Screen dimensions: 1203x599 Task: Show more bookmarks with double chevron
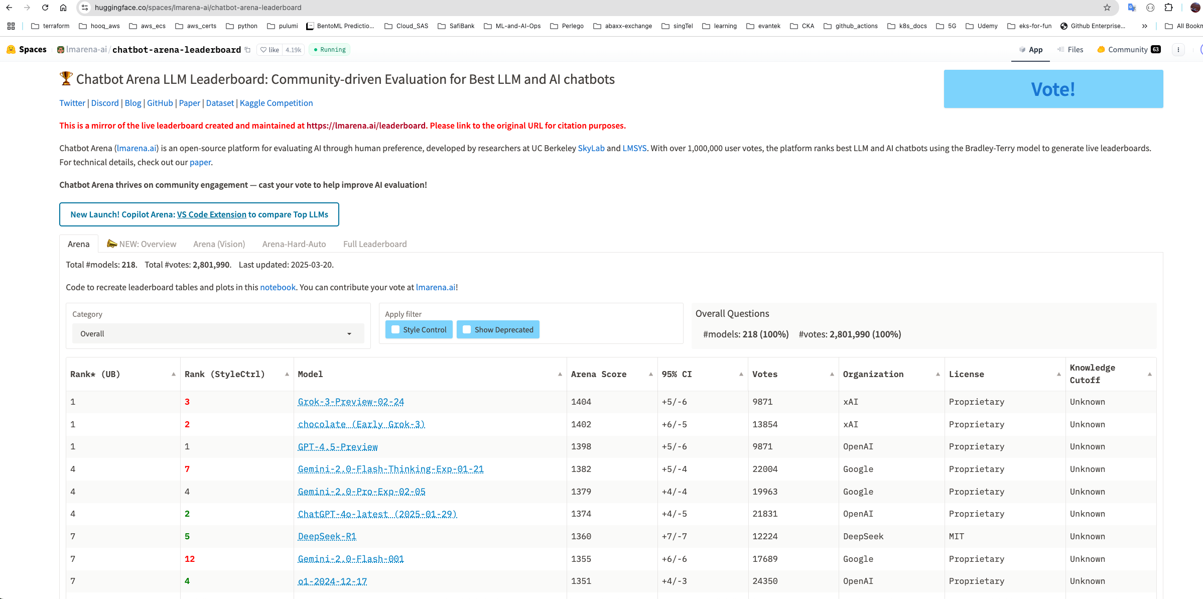(1145, 26)
